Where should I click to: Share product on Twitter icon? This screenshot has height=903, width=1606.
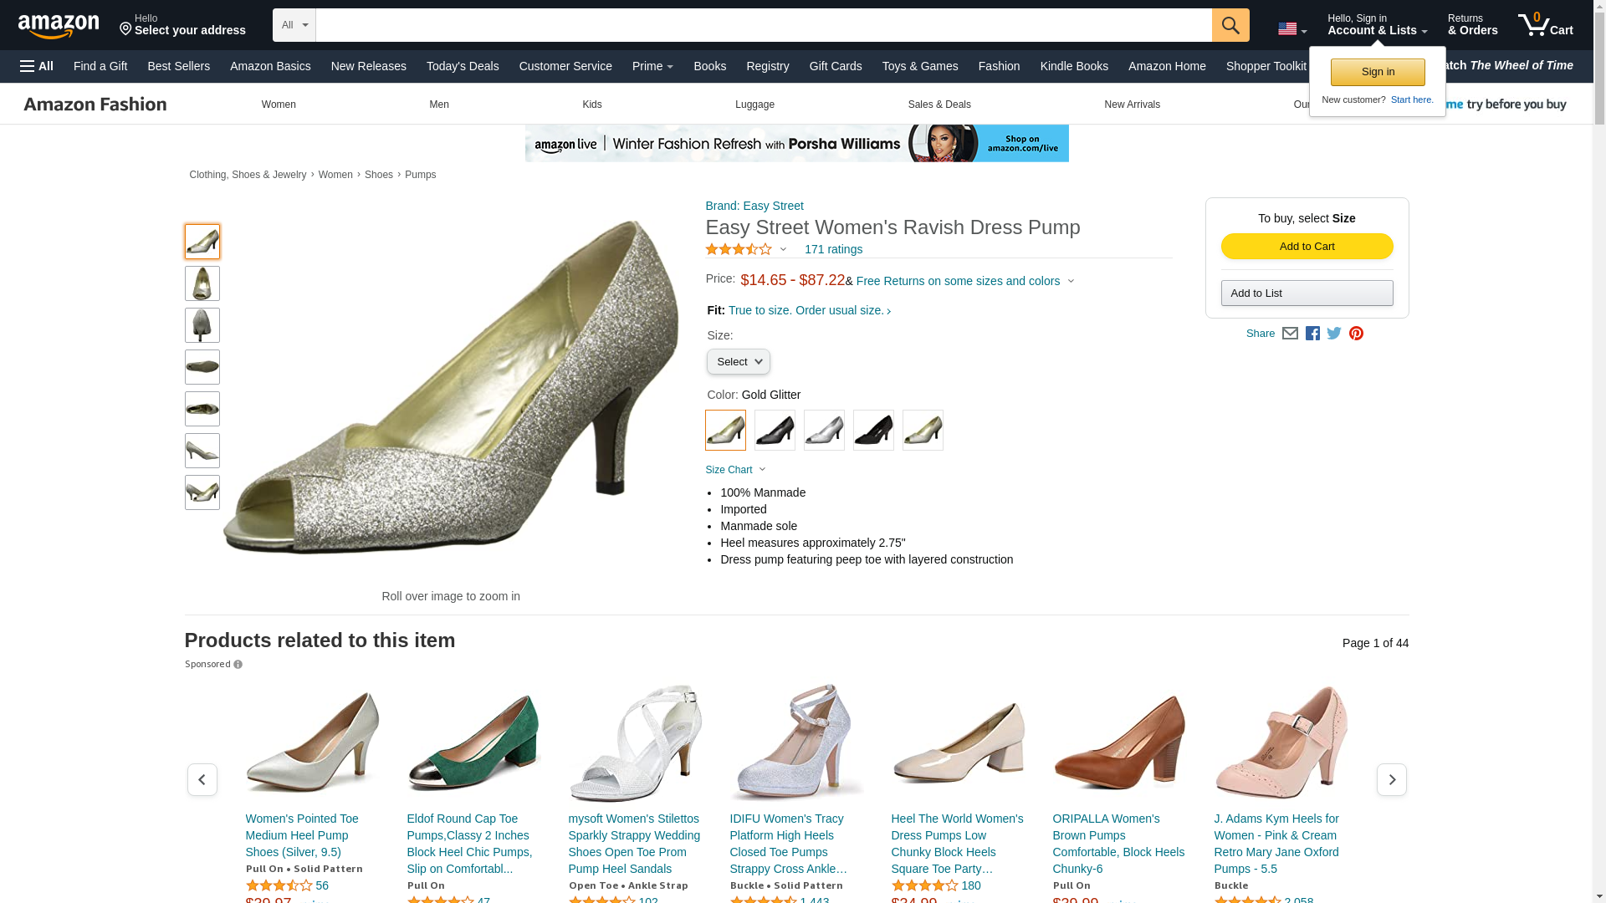(1334, 334)
